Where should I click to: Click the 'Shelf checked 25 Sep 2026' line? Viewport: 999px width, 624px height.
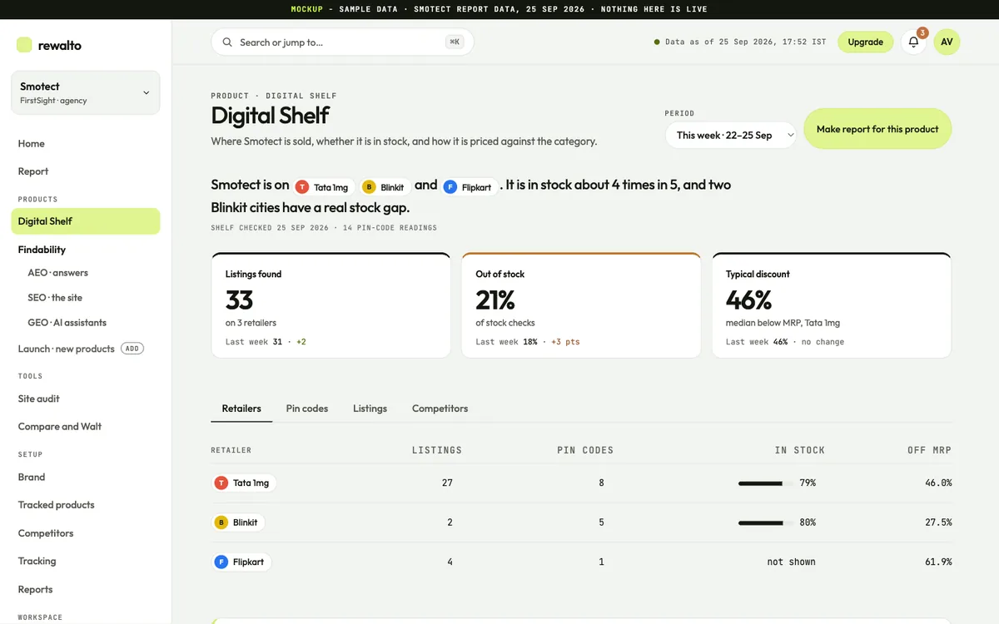point(324,227)
